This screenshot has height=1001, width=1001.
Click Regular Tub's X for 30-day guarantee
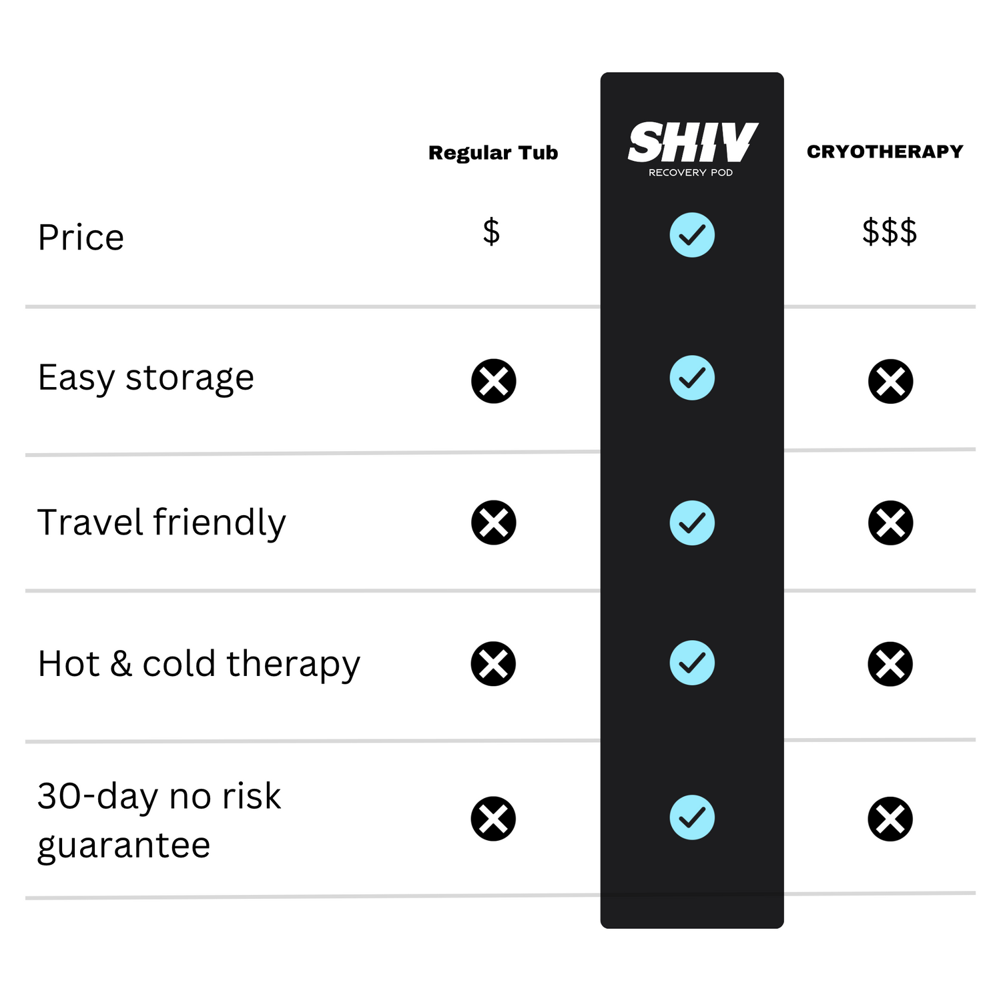pyautogui.click(x=493, y=819)
